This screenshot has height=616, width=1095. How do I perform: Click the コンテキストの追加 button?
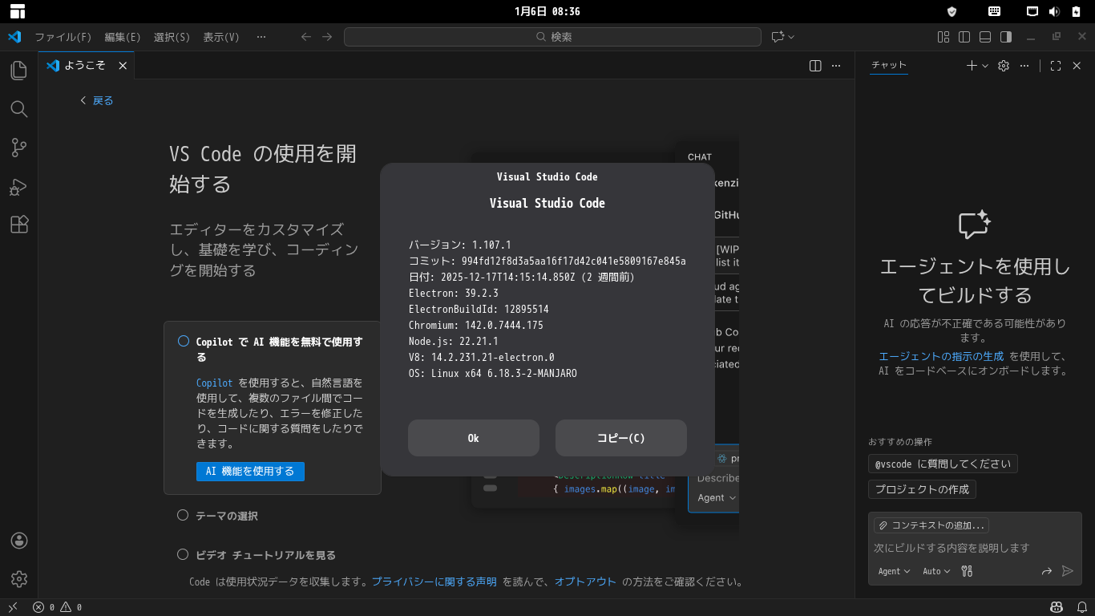pos(931,525)
